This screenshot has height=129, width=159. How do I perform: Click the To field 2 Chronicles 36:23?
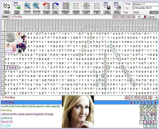point(146,8)
